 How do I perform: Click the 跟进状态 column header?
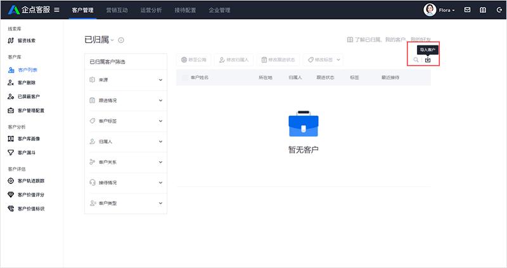[x=325, y=78]
